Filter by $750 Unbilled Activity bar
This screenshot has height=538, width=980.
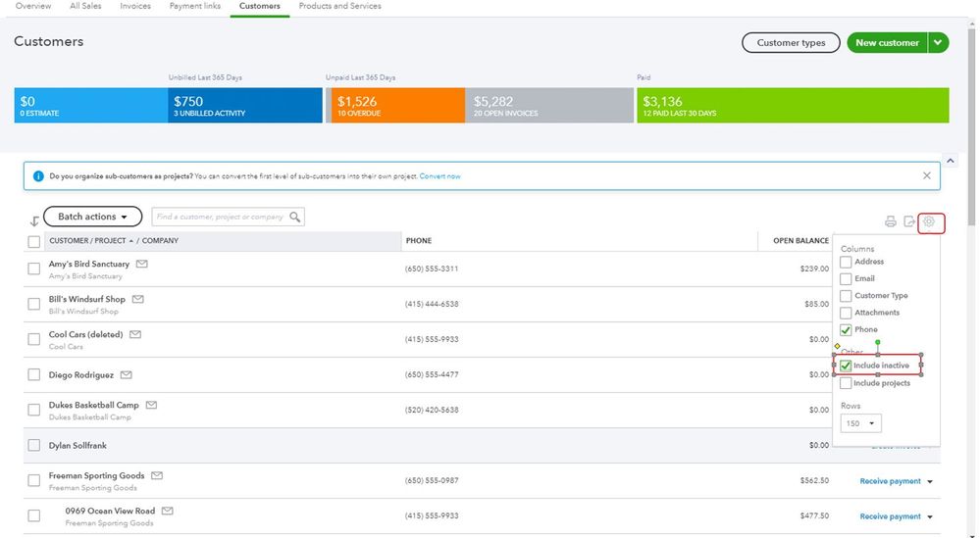[x=245, y=105]
